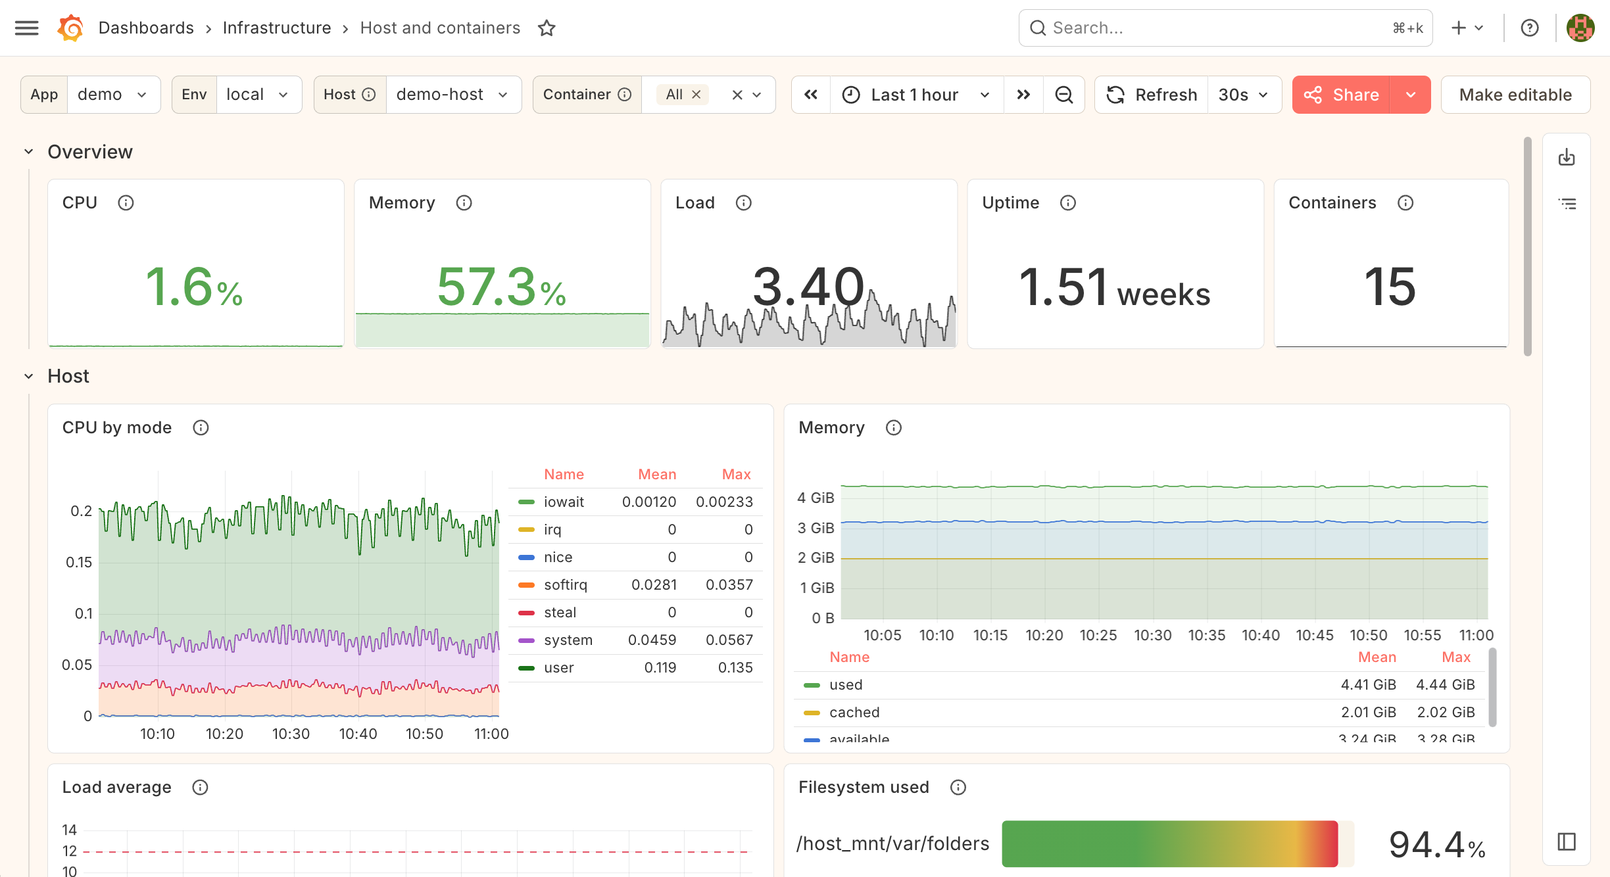Sort CPU legend by Mean column

tap(657, 474)
